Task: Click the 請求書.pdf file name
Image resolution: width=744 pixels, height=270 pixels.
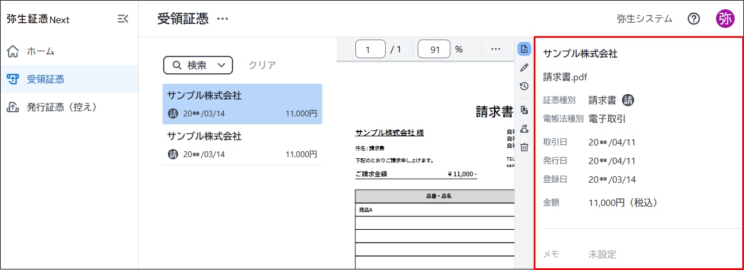Action: [x=566, y=77]
